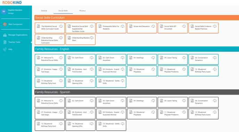This screenshot has width=239, height=132.
Task: Download English 02. Calm Down
Action: (x=92, y=58)
